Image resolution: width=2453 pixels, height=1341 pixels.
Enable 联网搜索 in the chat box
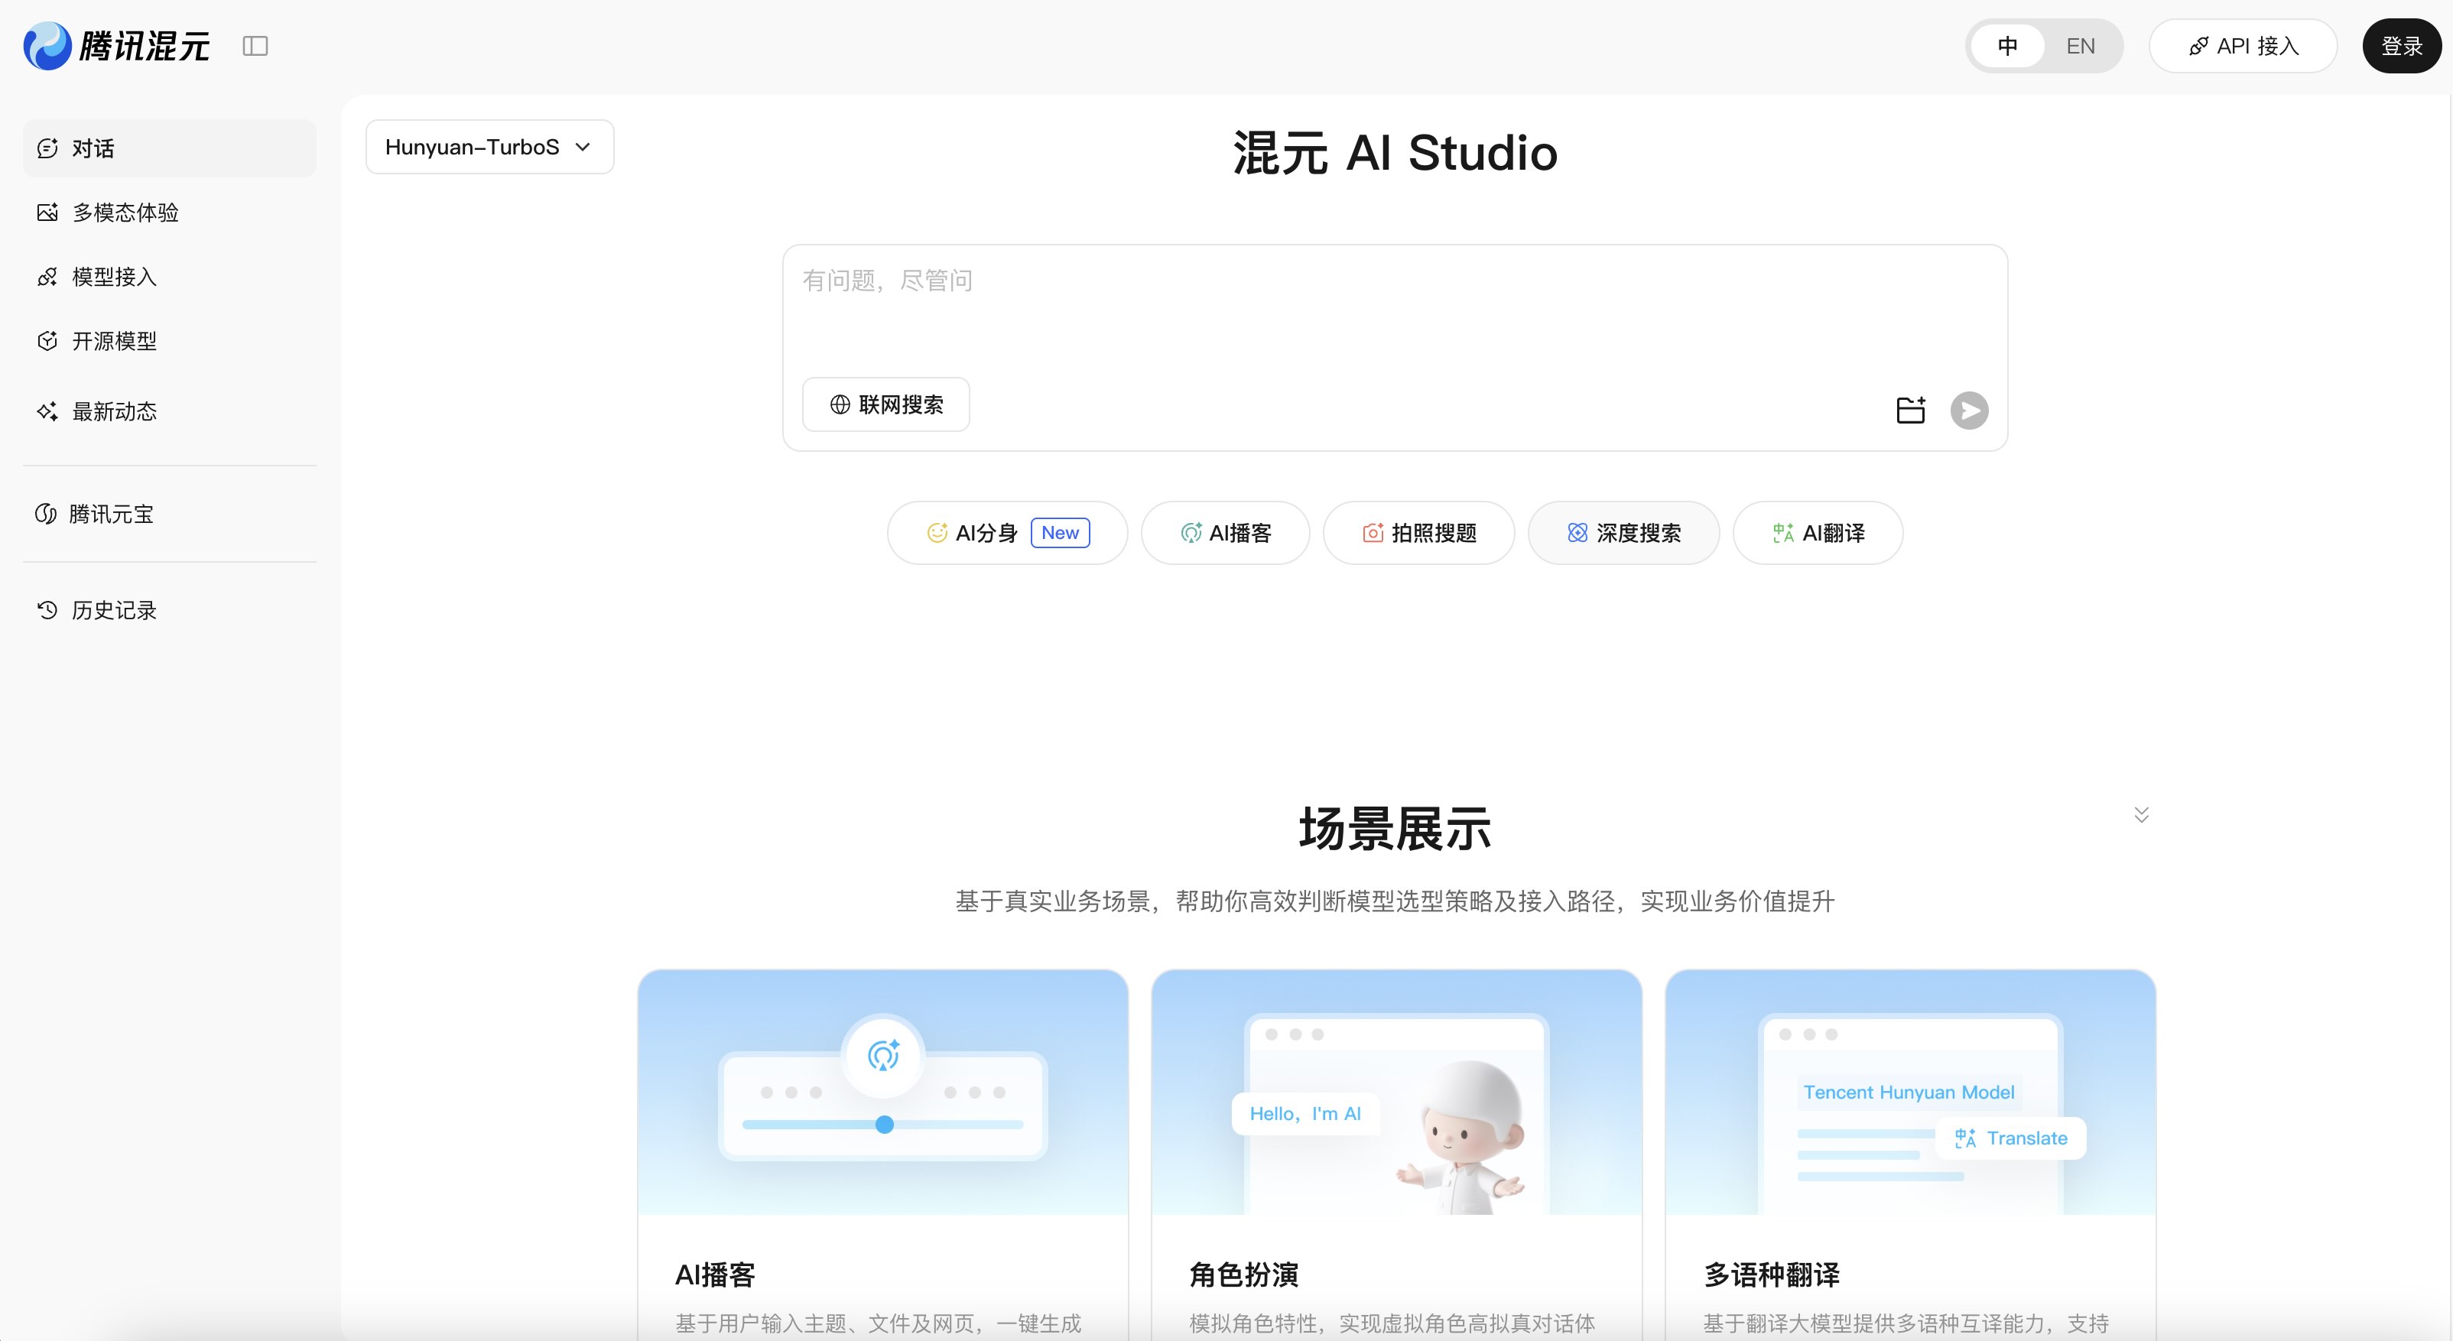pyautogui.click(x=885, y=404)
